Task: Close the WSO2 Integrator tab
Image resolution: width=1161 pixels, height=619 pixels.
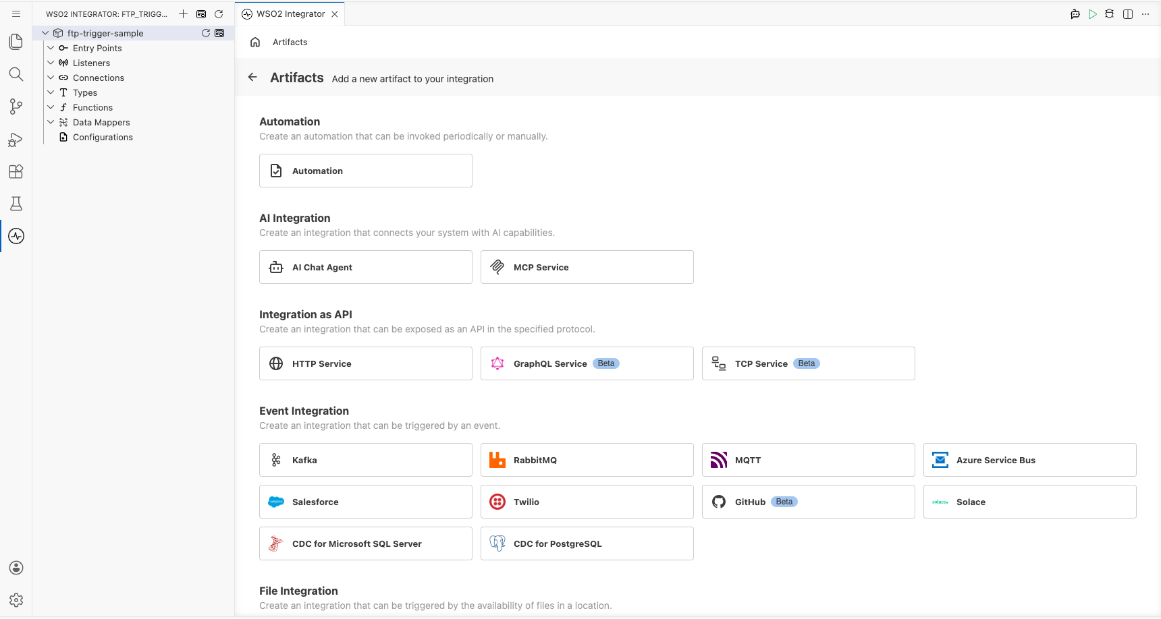Action: click(335, 14)
